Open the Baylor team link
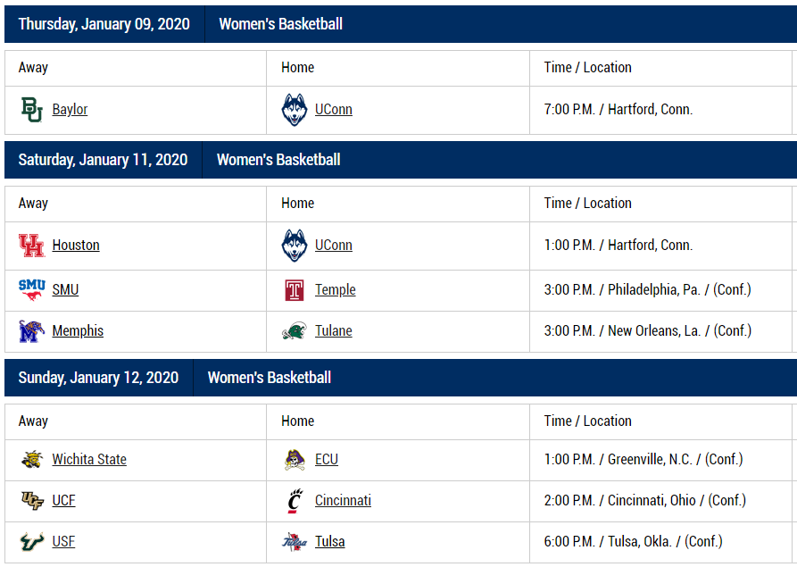The image size is (797, 567). click(70, 109)
